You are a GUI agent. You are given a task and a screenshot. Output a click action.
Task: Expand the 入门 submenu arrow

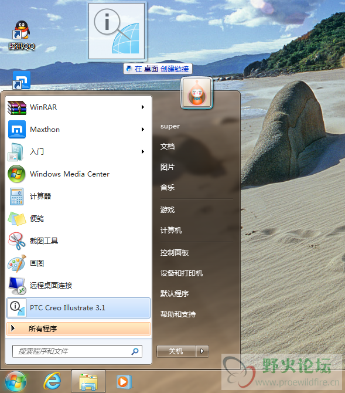[x=143, y=152]
